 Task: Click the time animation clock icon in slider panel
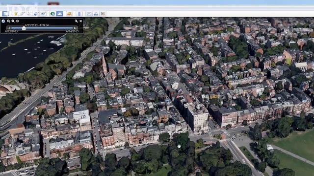click(3, 21)
